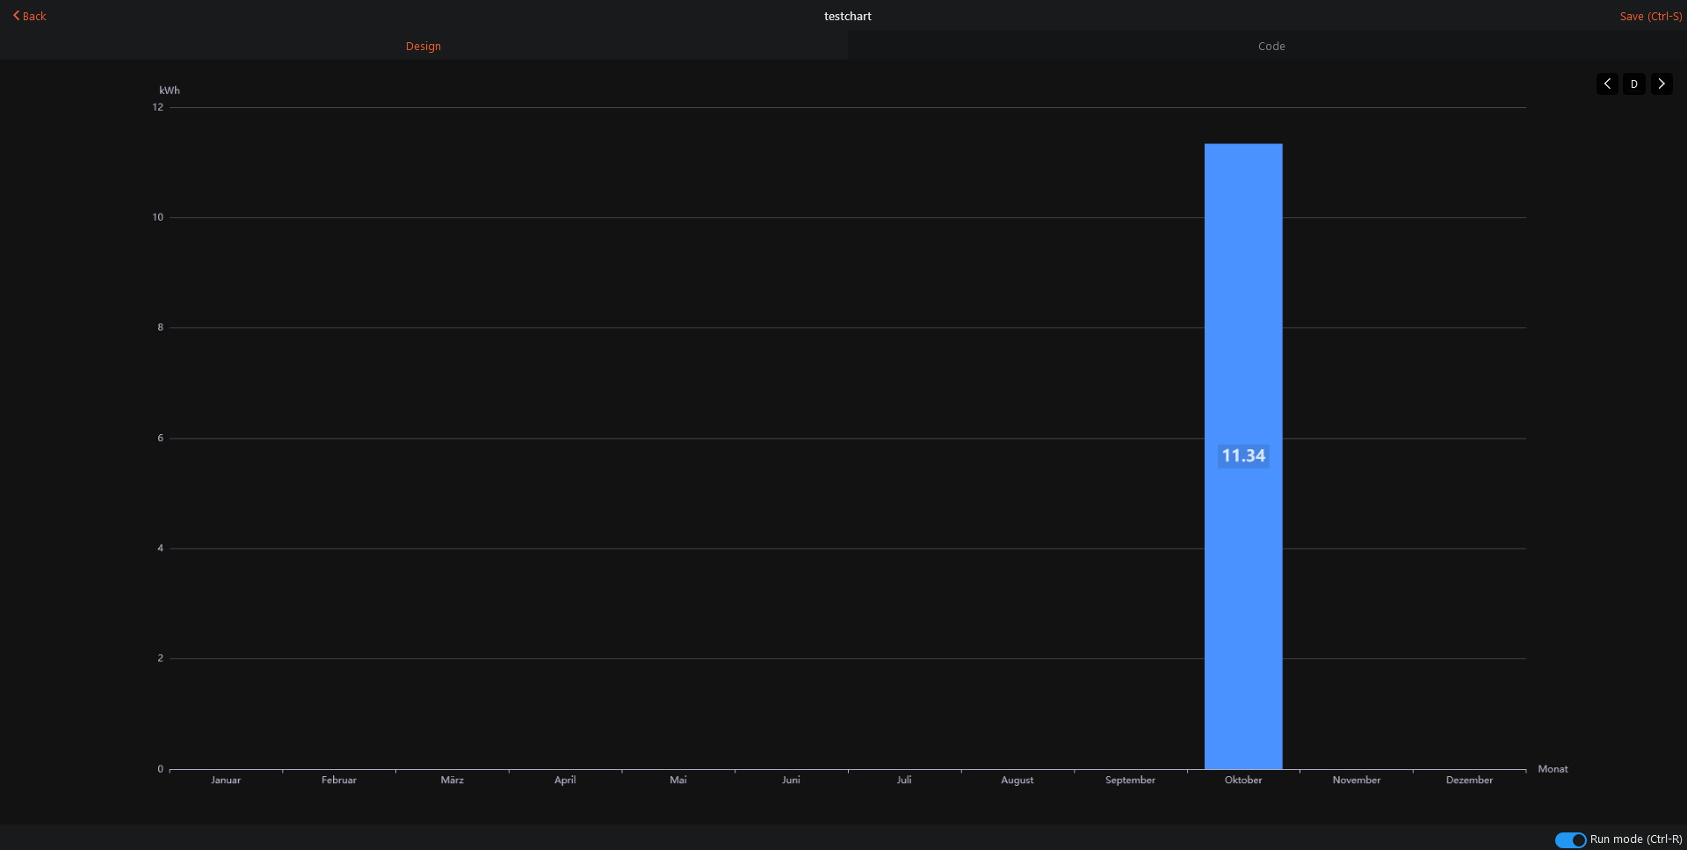Click the Januar axis label
This screenshot has width=1687, height=850.
pyautogui.click(x=226, y=780)
